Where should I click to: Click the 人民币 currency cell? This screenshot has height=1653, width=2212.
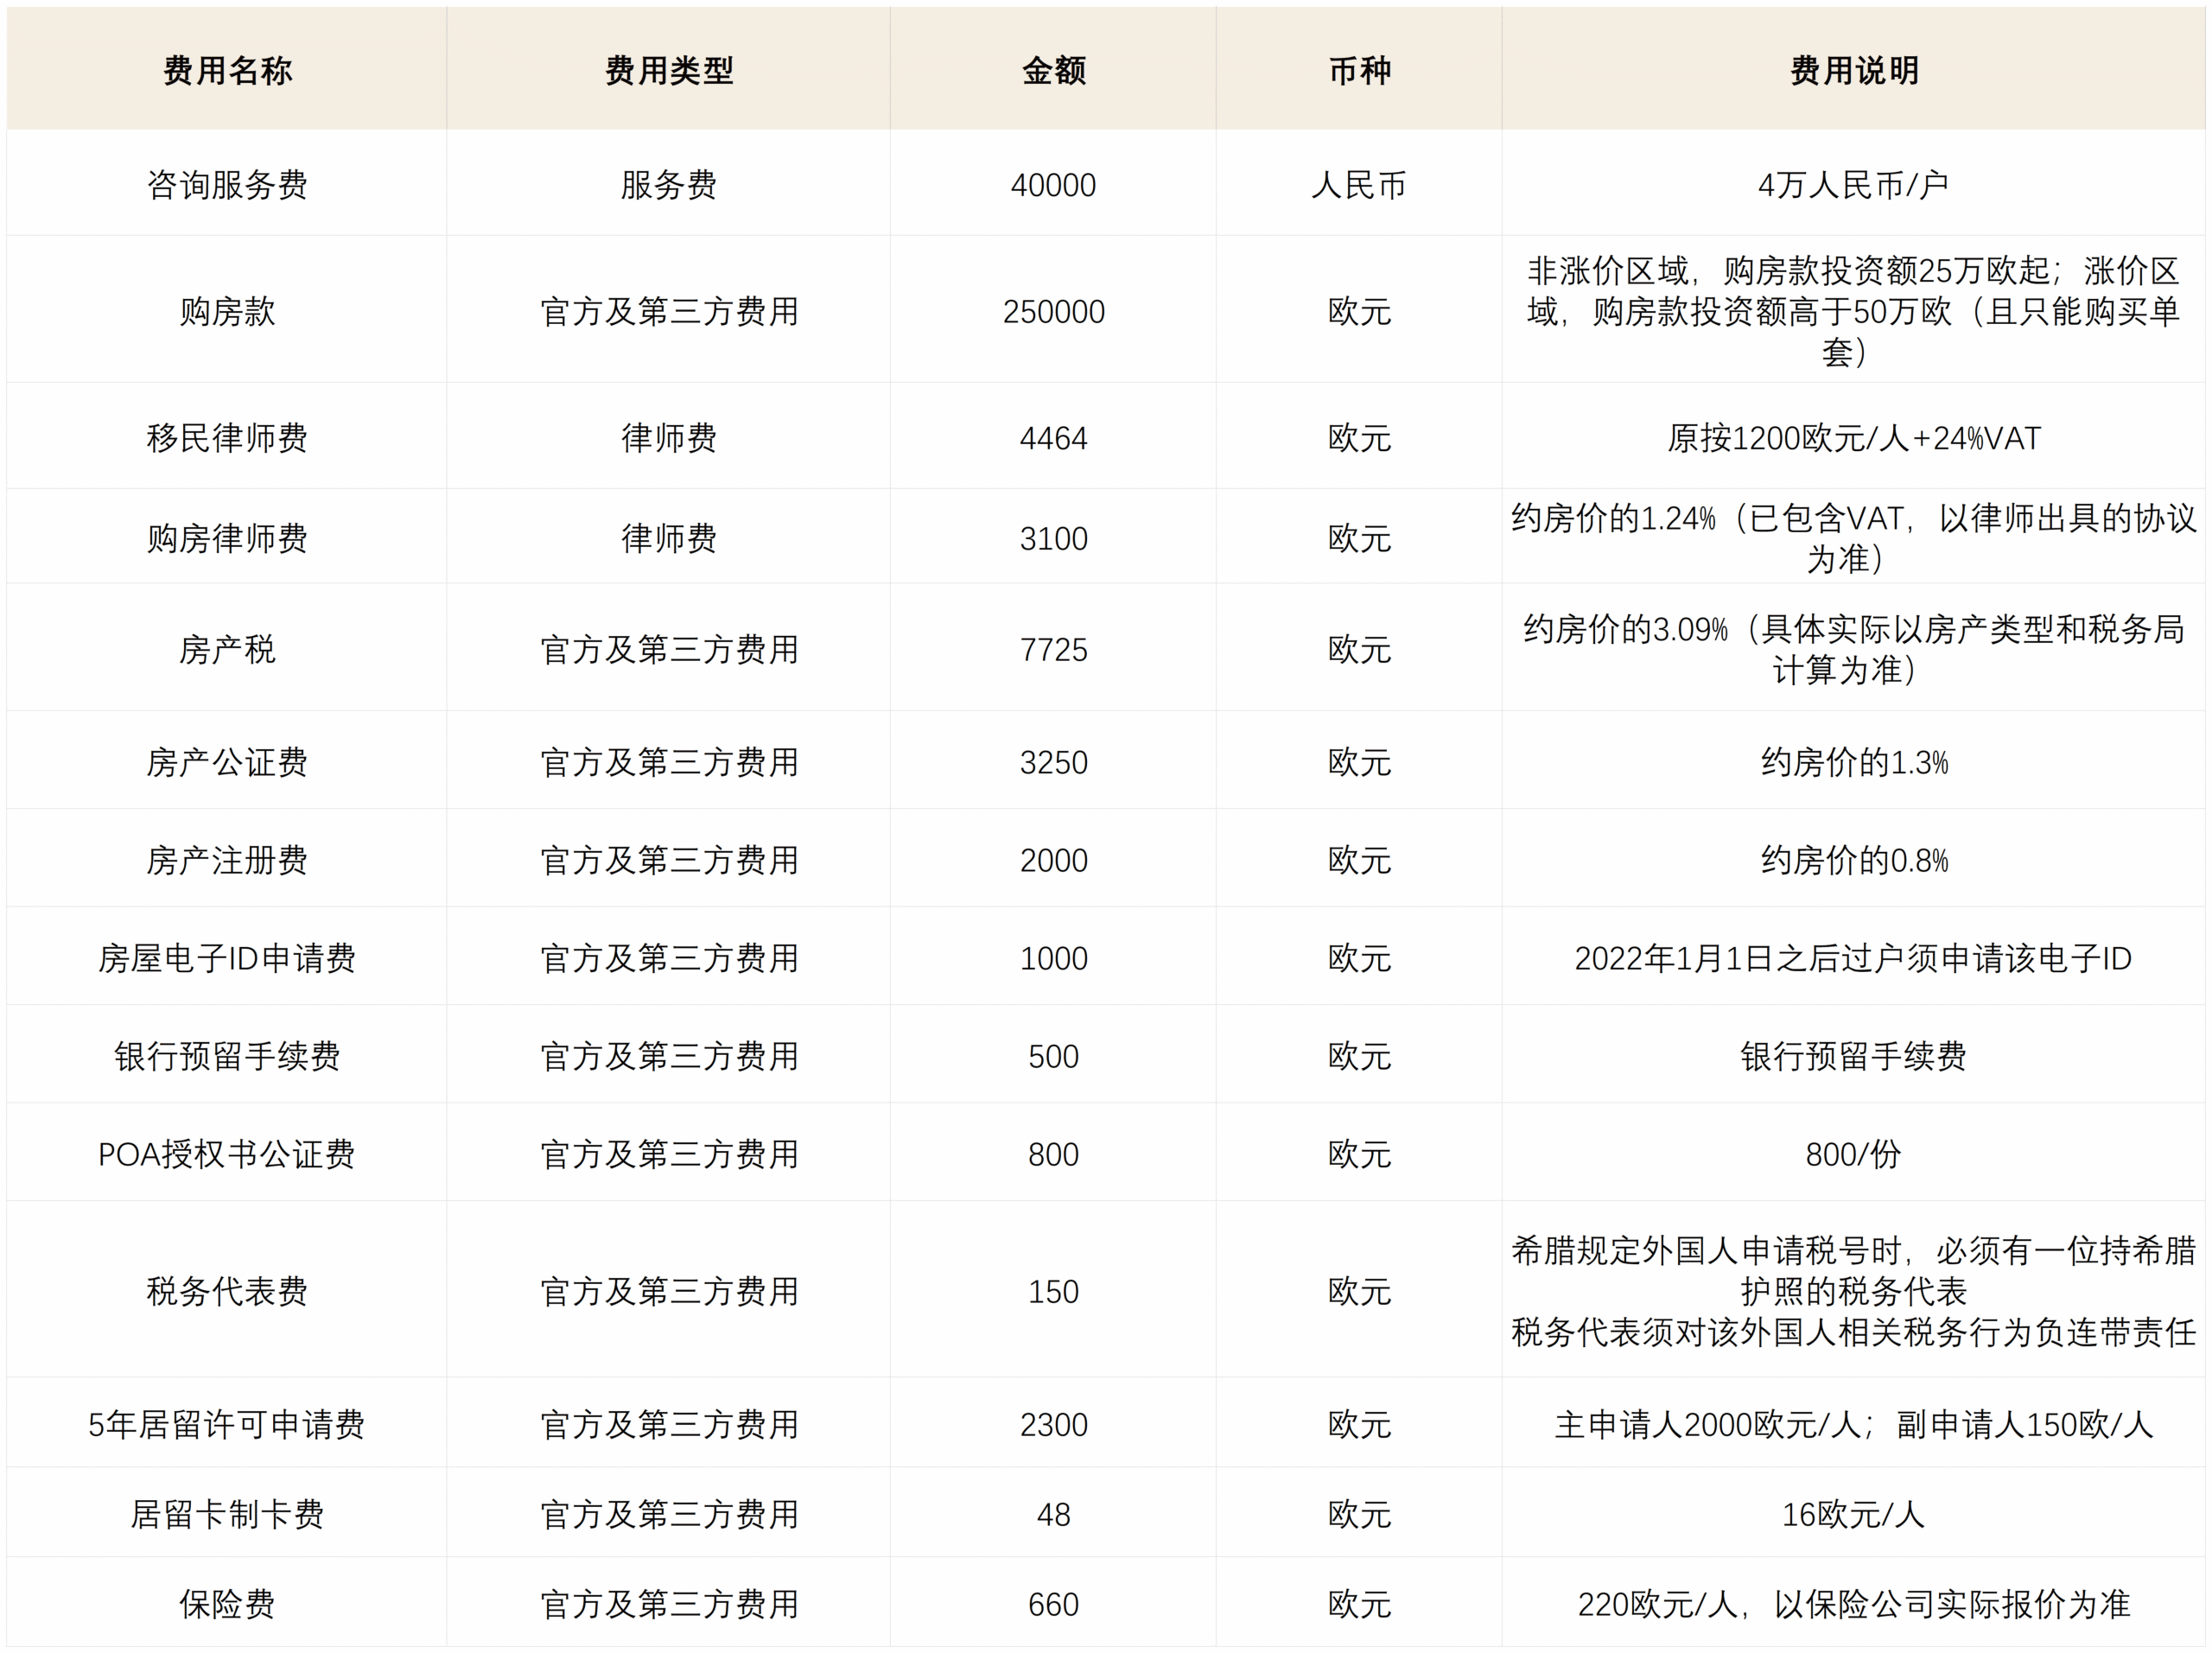[x=1359, y=185]
